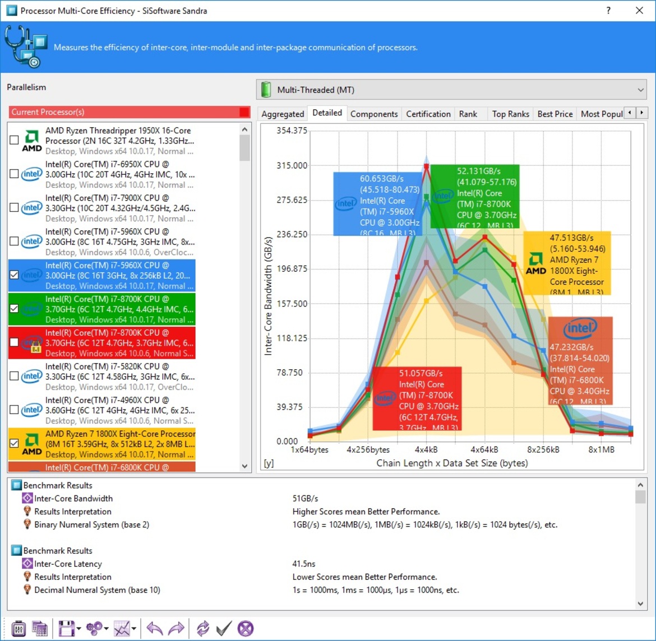Click the red Current Processor color swatch
The width and height of the screenshot is (656, 641).
click(x=244, y=112)
